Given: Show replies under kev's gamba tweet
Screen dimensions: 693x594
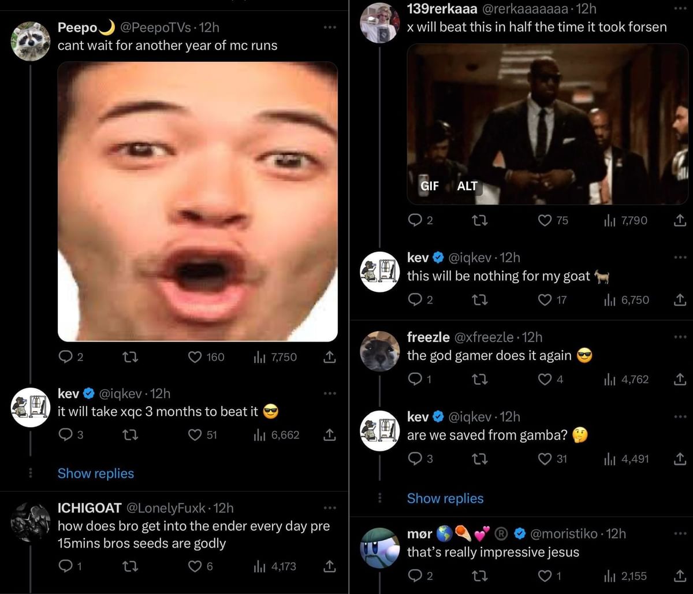Looking at the screenshot, I should pos(445,498).
